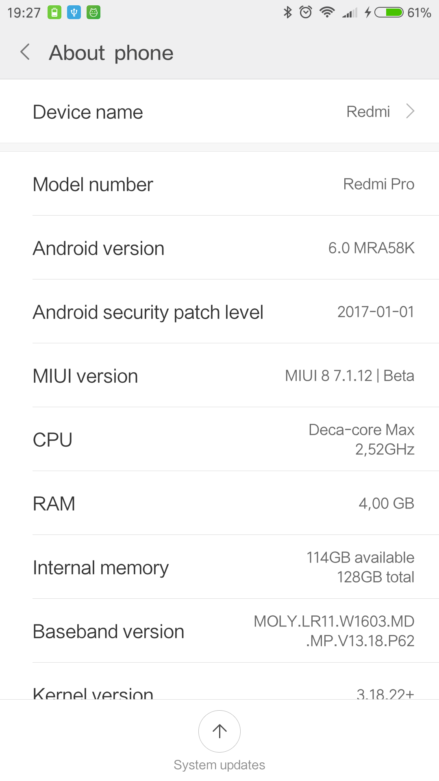Image resolution: width=439 pixels, height=781 pixels.
Task: Tap the green battery notification icon
Action: pyautogui.click(x=54, y=12)
